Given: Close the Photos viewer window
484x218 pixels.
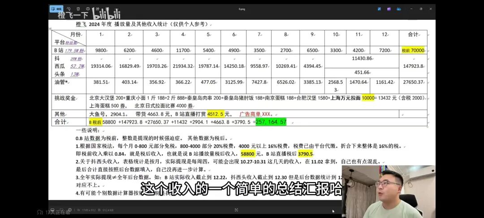Looking at the screenshot, I should click(431, 9).
